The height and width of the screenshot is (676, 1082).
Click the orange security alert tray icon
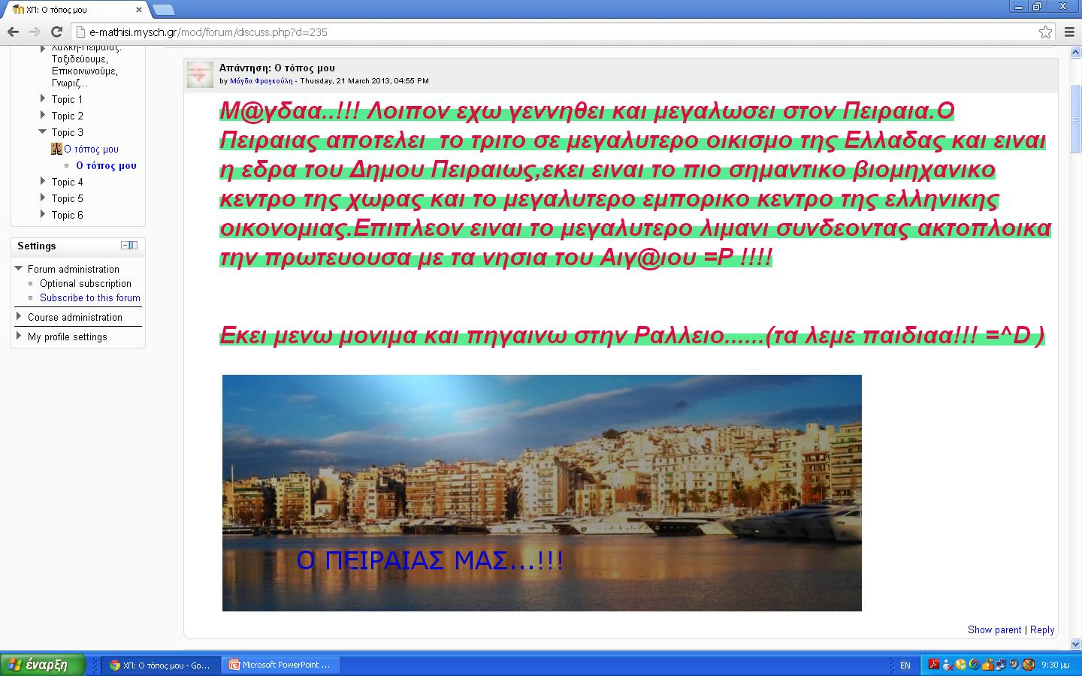(988, 665)
